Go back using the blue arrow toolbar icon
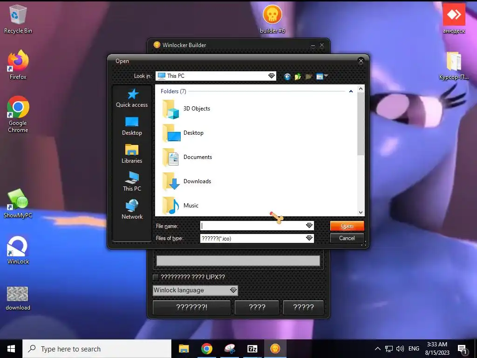This screenshot has width=477, height=358. click(x=287, y=76)
